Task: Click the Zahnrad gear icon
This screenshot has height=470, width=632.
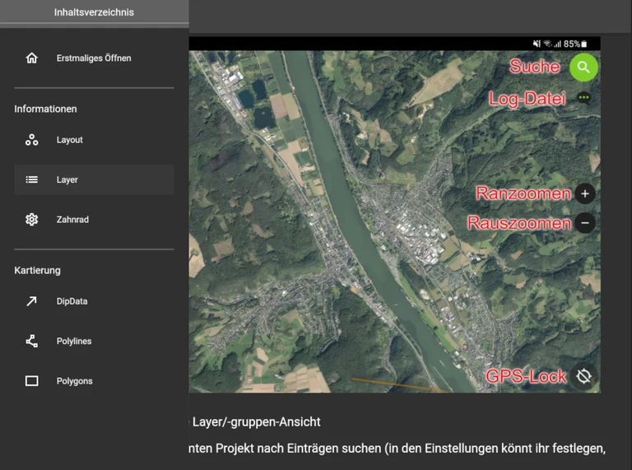Action: (31, 220)
